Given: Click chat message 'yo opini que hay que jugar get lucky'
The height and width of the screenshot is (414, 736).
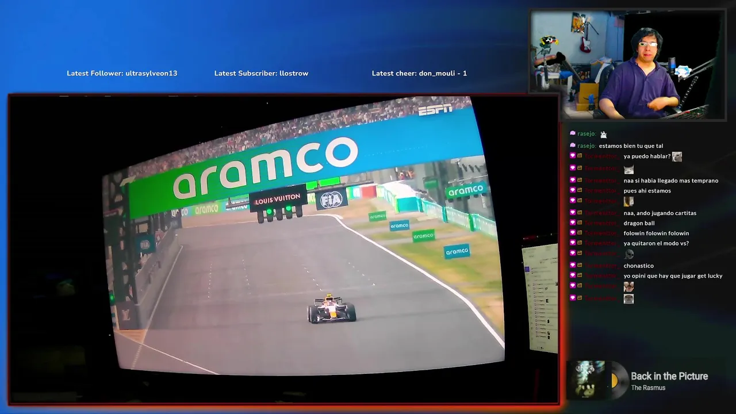Looking at the screenshot, I should [673, 276].
